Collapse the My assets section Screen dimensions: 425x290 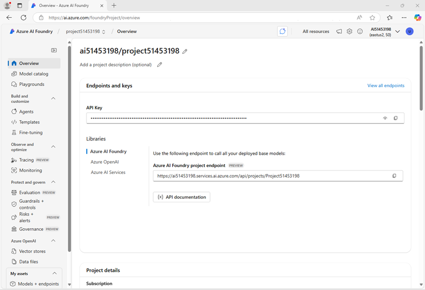click(x=54, y=273)
